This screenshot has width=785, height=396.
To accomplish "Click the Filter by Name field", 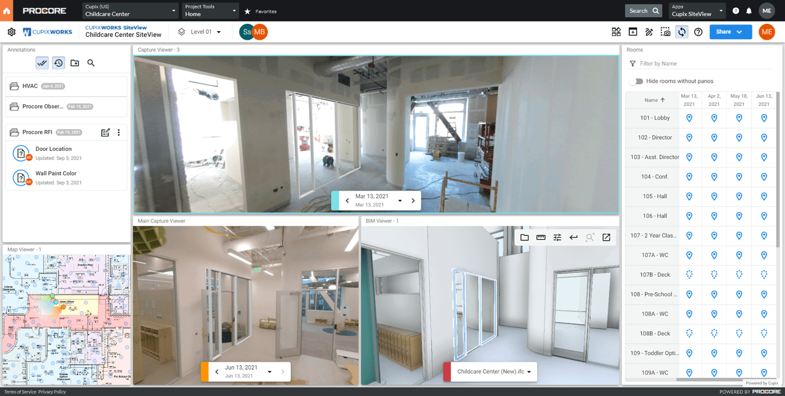I will pos(699,64).
